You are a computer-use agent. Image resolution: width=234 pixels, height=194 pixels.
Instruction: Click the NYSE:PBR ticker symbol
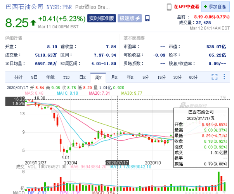tap(59, 7)
